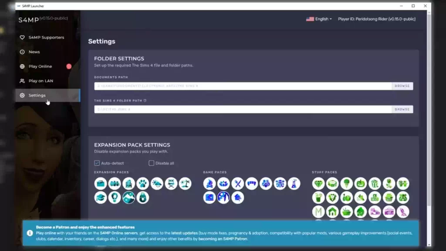Click the info icon beside Sims 4 Folder Path
This screenshot has width=446, height=251.
pos(145,101)
